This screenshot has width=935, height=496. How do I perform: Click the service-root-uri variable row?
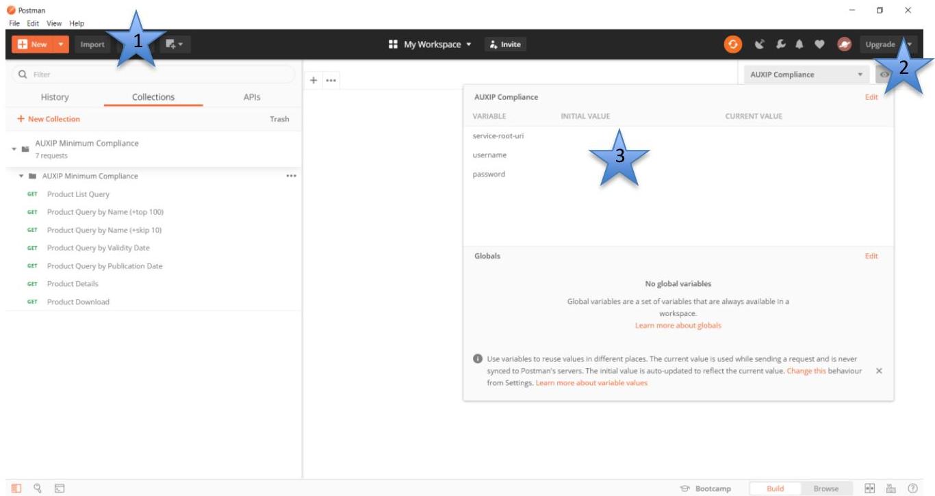click(678, 135)
